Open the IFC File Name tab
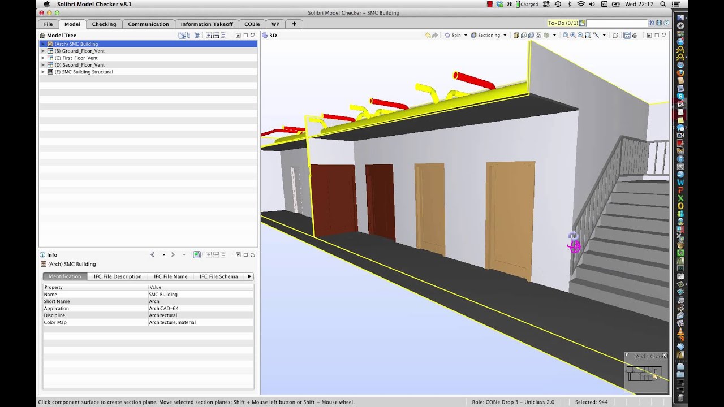Image resolution: width=724 pixels, height=407 pixels. click(x=170, y=276)
